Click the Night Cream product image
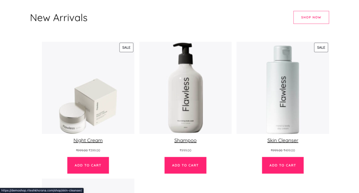This screenshot has width=359, height=193. tap(88, 88)
